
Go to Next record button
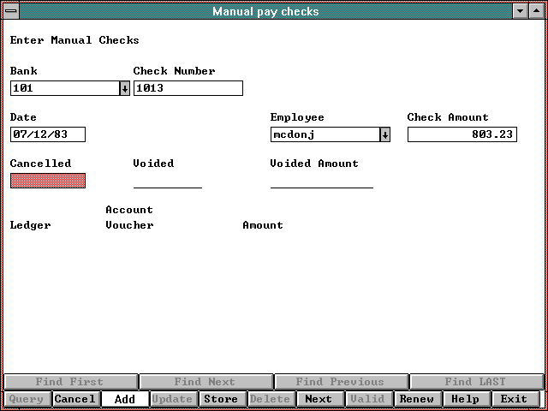(x=319, y=399)
